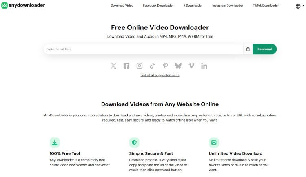The height and width of the screenshot is (177, 306).
Task: Click the anydownloader logo icon
Action: (x=4, y=5)
